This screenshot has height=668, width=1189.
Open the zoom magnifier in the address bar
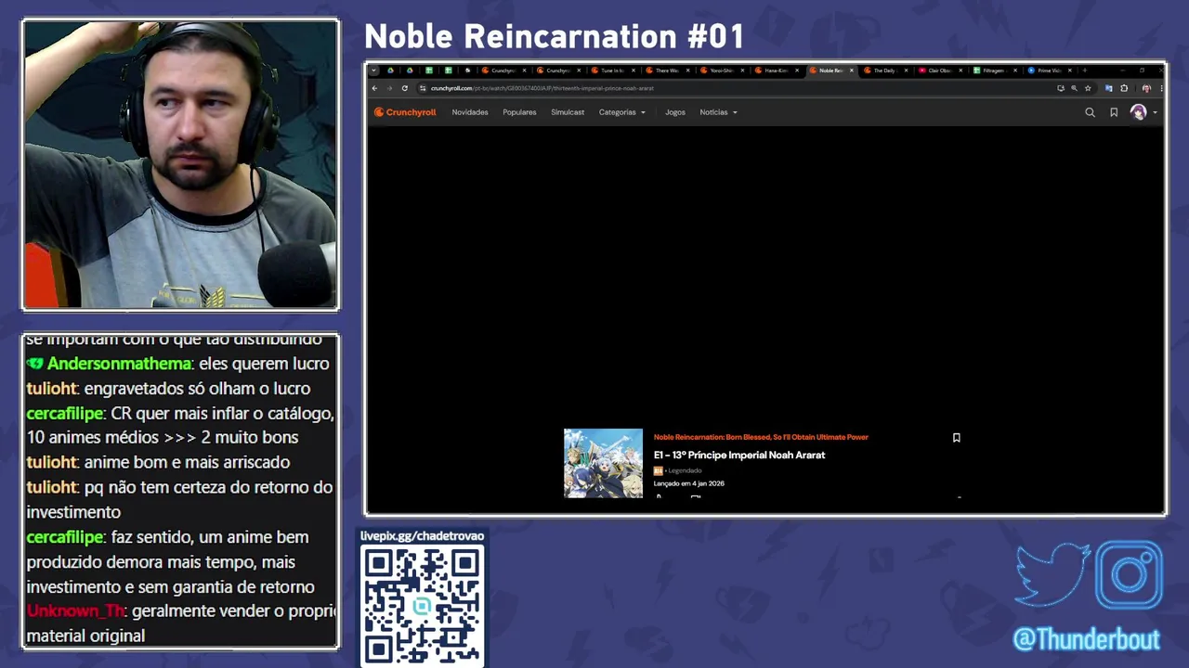click(1074, 88)
